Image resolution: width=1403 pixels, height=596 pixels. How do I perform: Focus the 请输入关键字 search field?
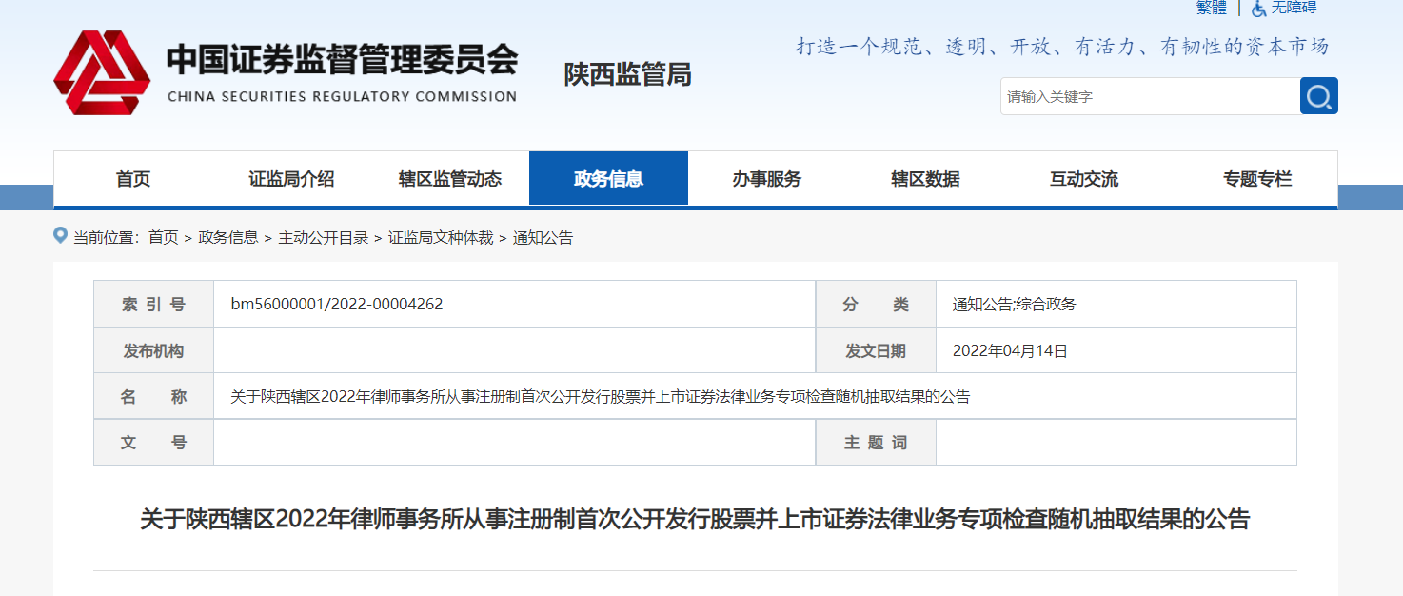tap(1149, 97)
